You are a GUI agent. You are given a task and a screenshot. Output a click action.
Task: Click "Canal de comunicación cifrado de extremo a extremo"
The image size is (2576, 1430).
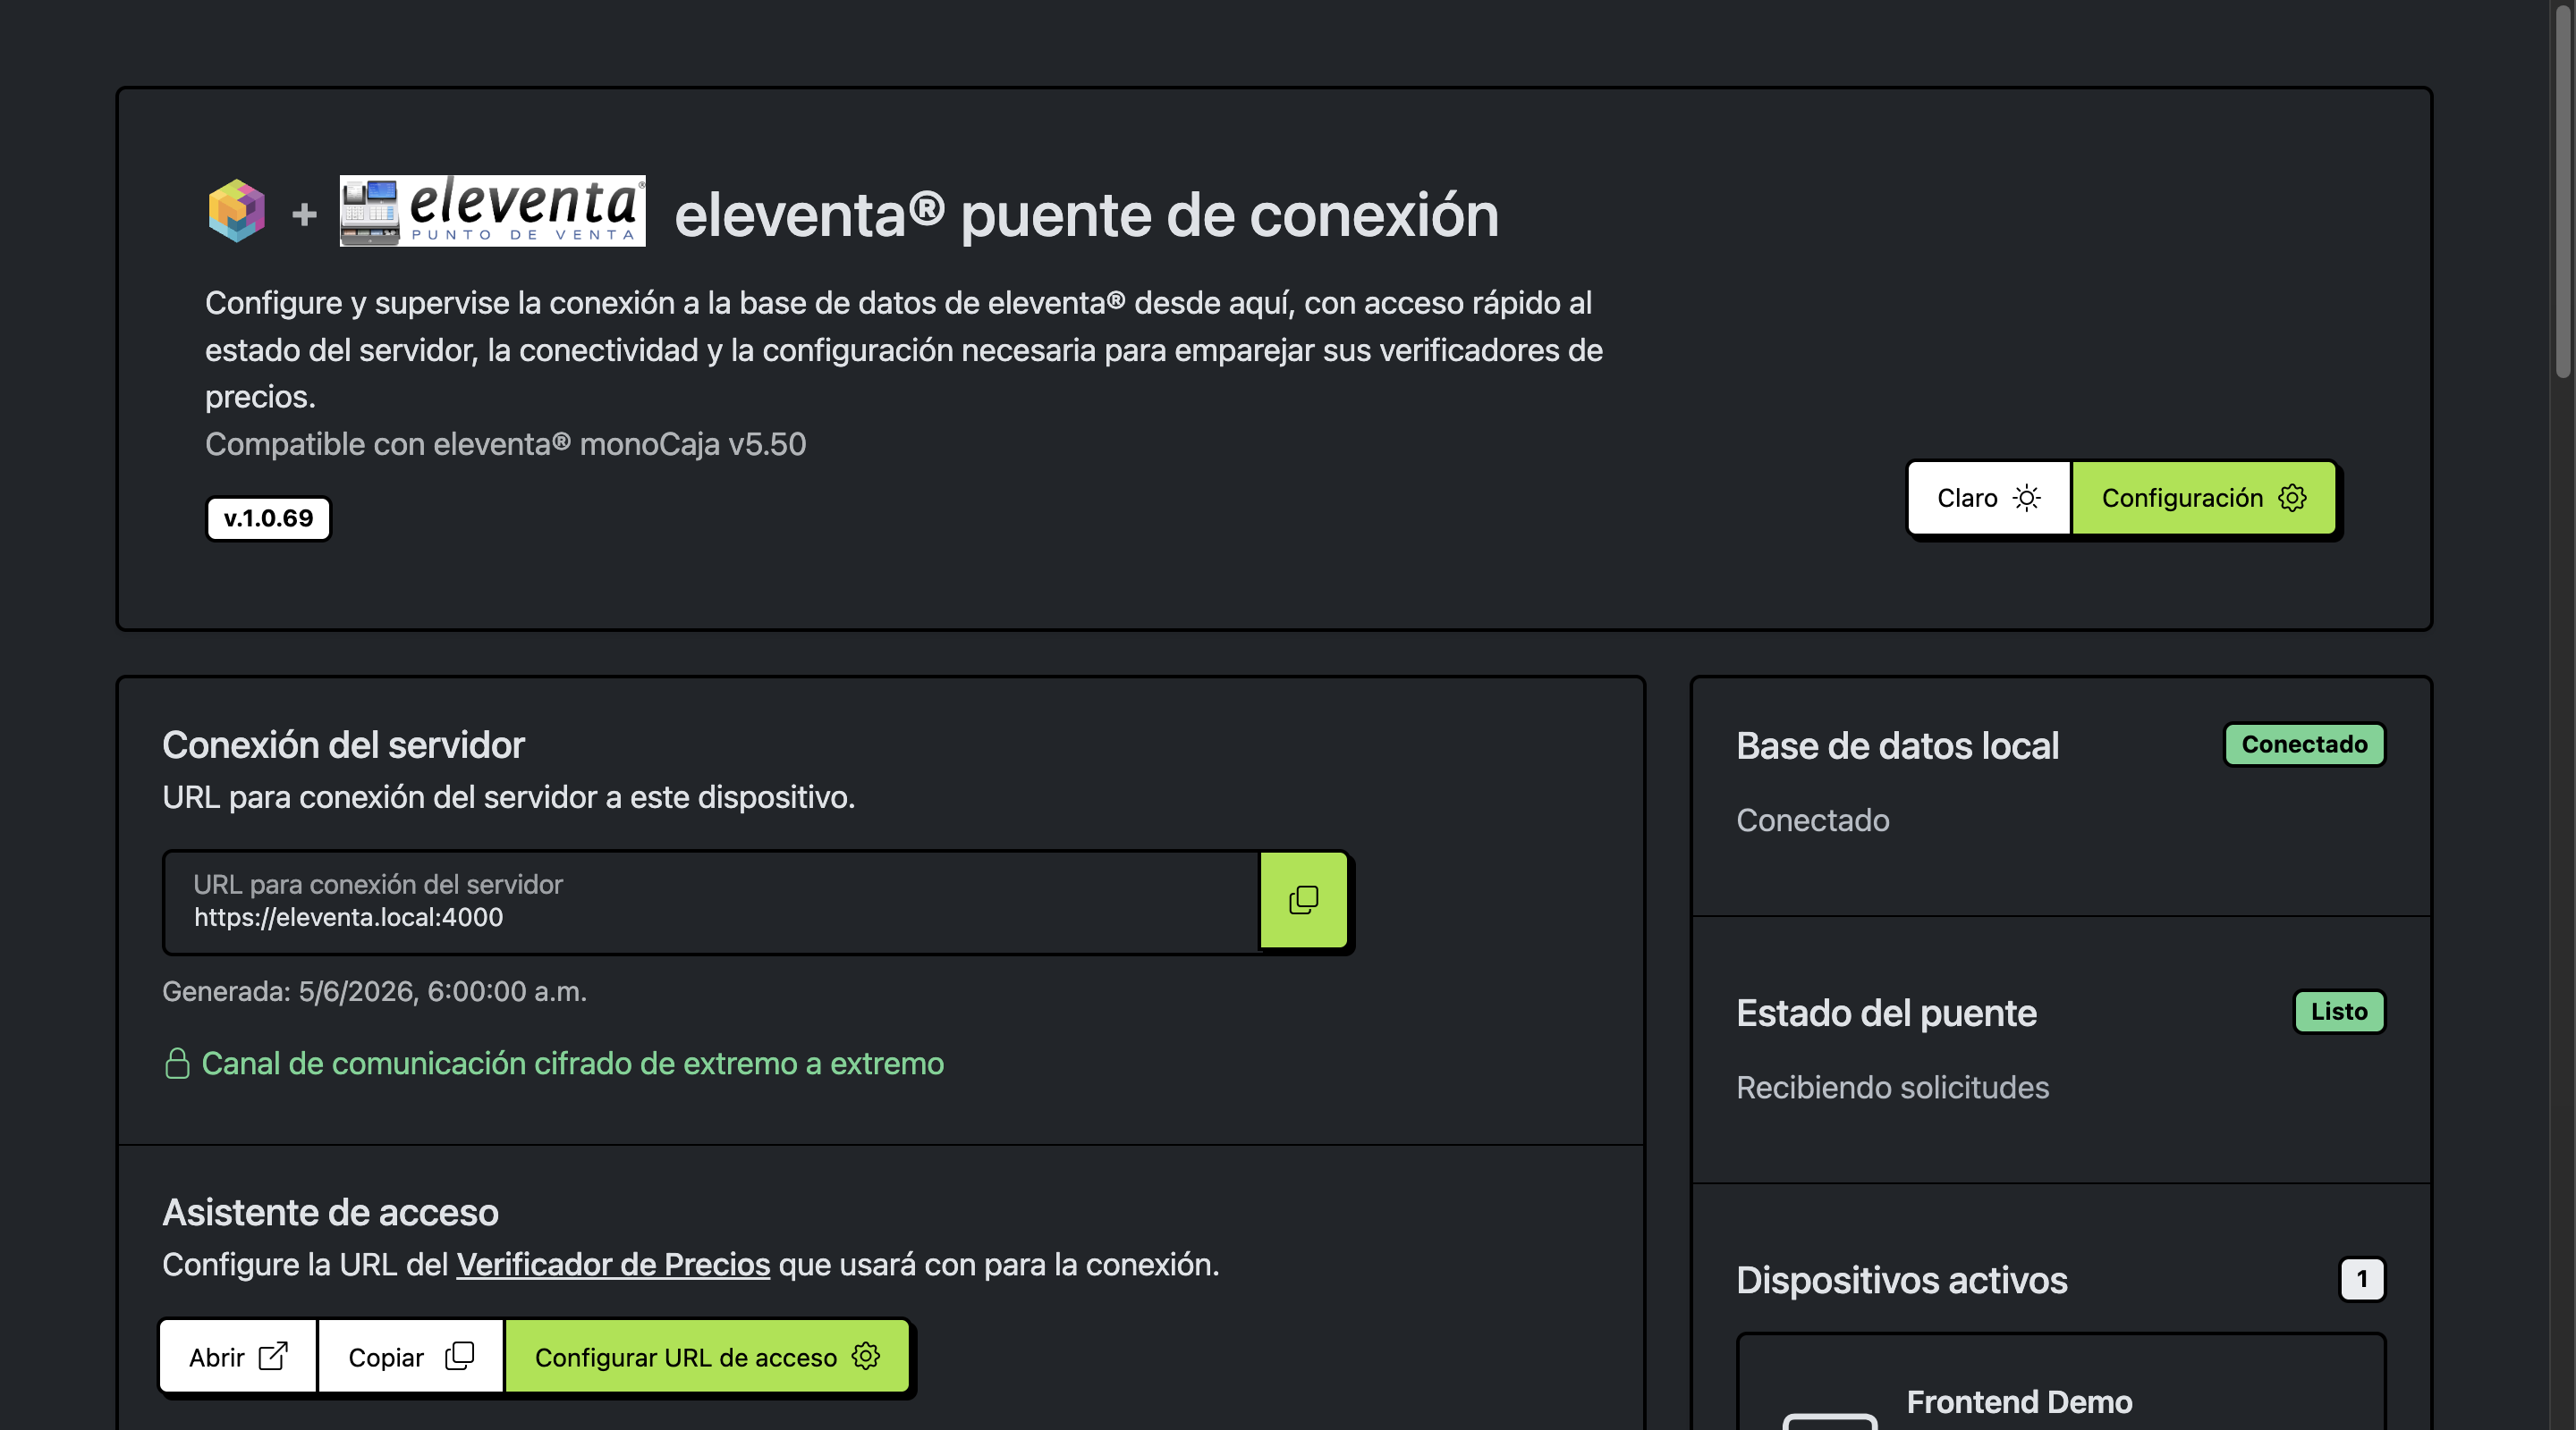click(x=573, y=1064)
